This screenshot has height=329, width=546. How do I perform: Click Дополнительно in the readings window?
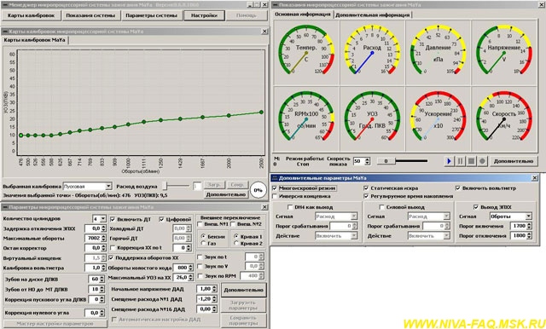tap(514, 161)
